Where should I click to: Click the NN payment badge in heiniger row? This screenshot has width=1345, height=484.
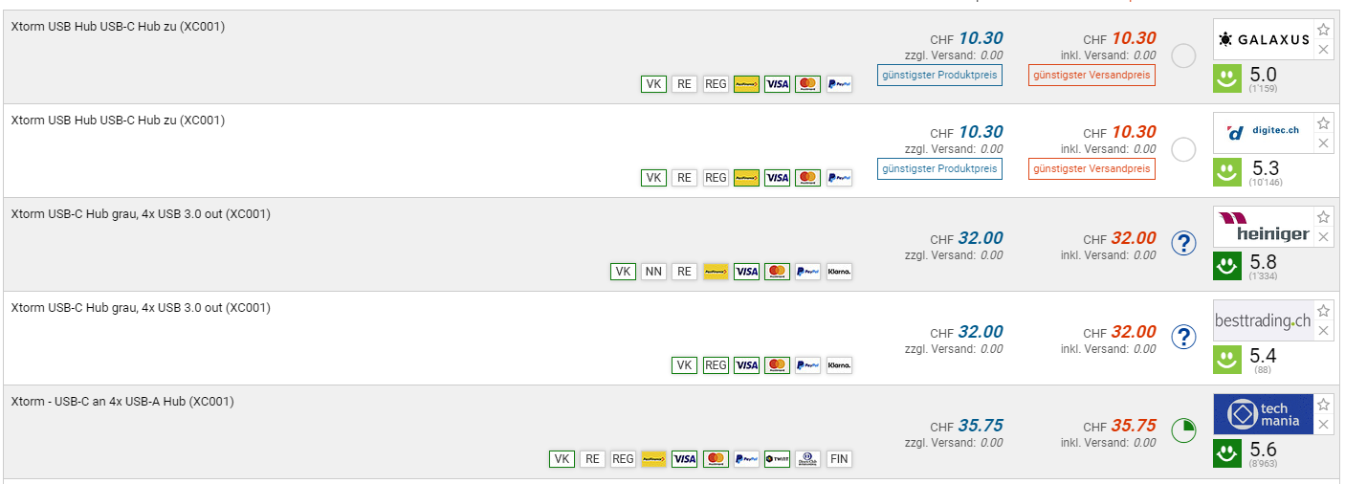pyautogui.click(x=653, y=272)
